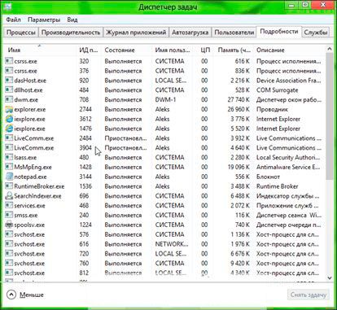Click the lsass.exe process icon
The image size is (337, 310).
click(9, 157)
